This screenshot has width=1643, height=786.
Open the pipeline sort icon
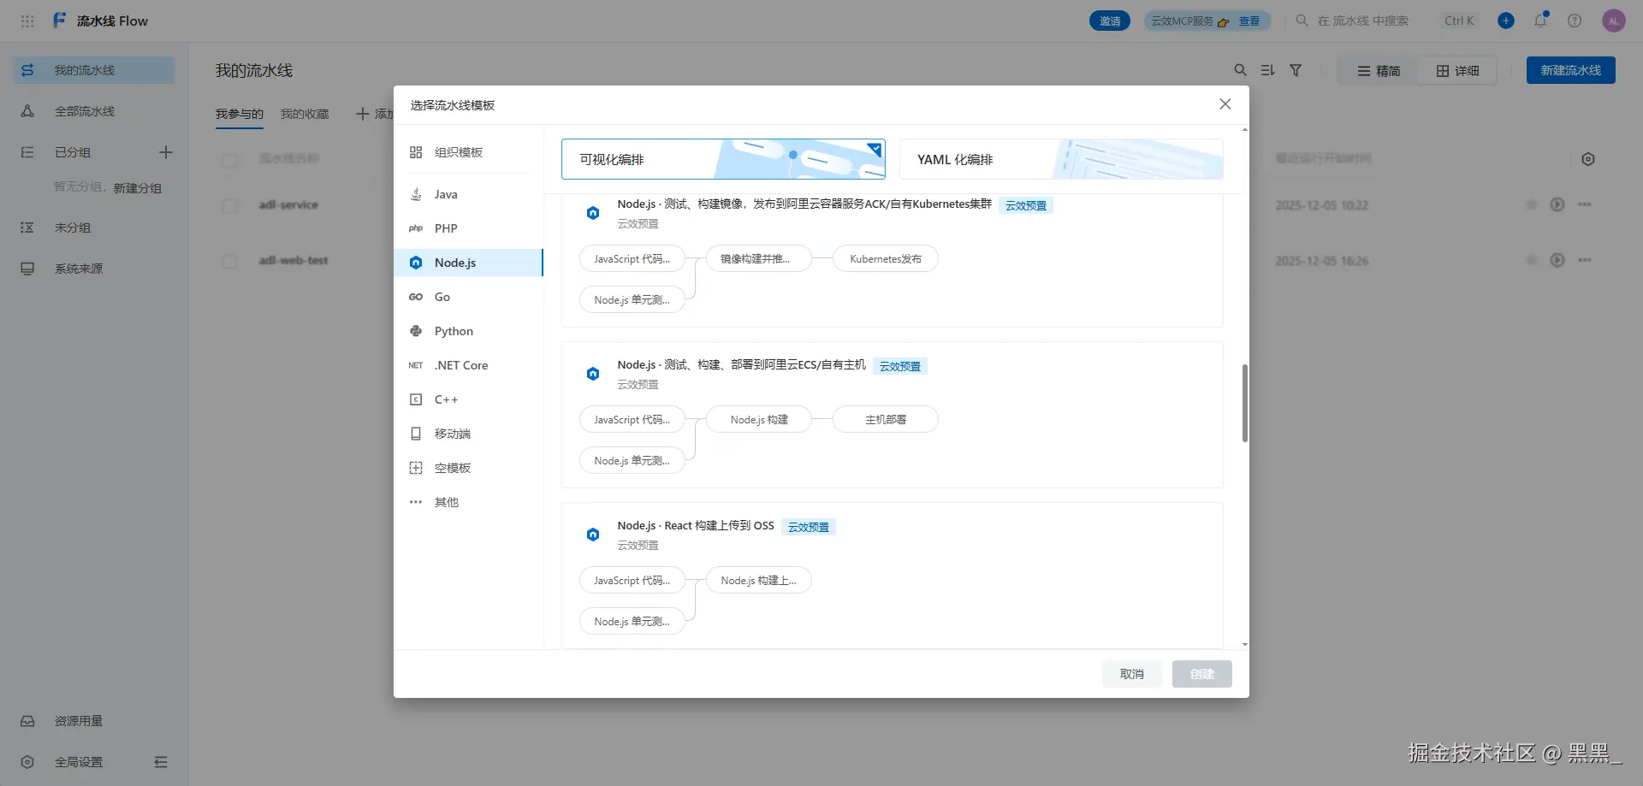click(1268, 70)
